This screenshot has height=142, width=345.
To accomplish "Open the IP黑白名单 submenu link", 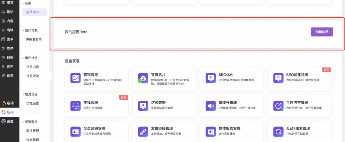I will [34, 40].
